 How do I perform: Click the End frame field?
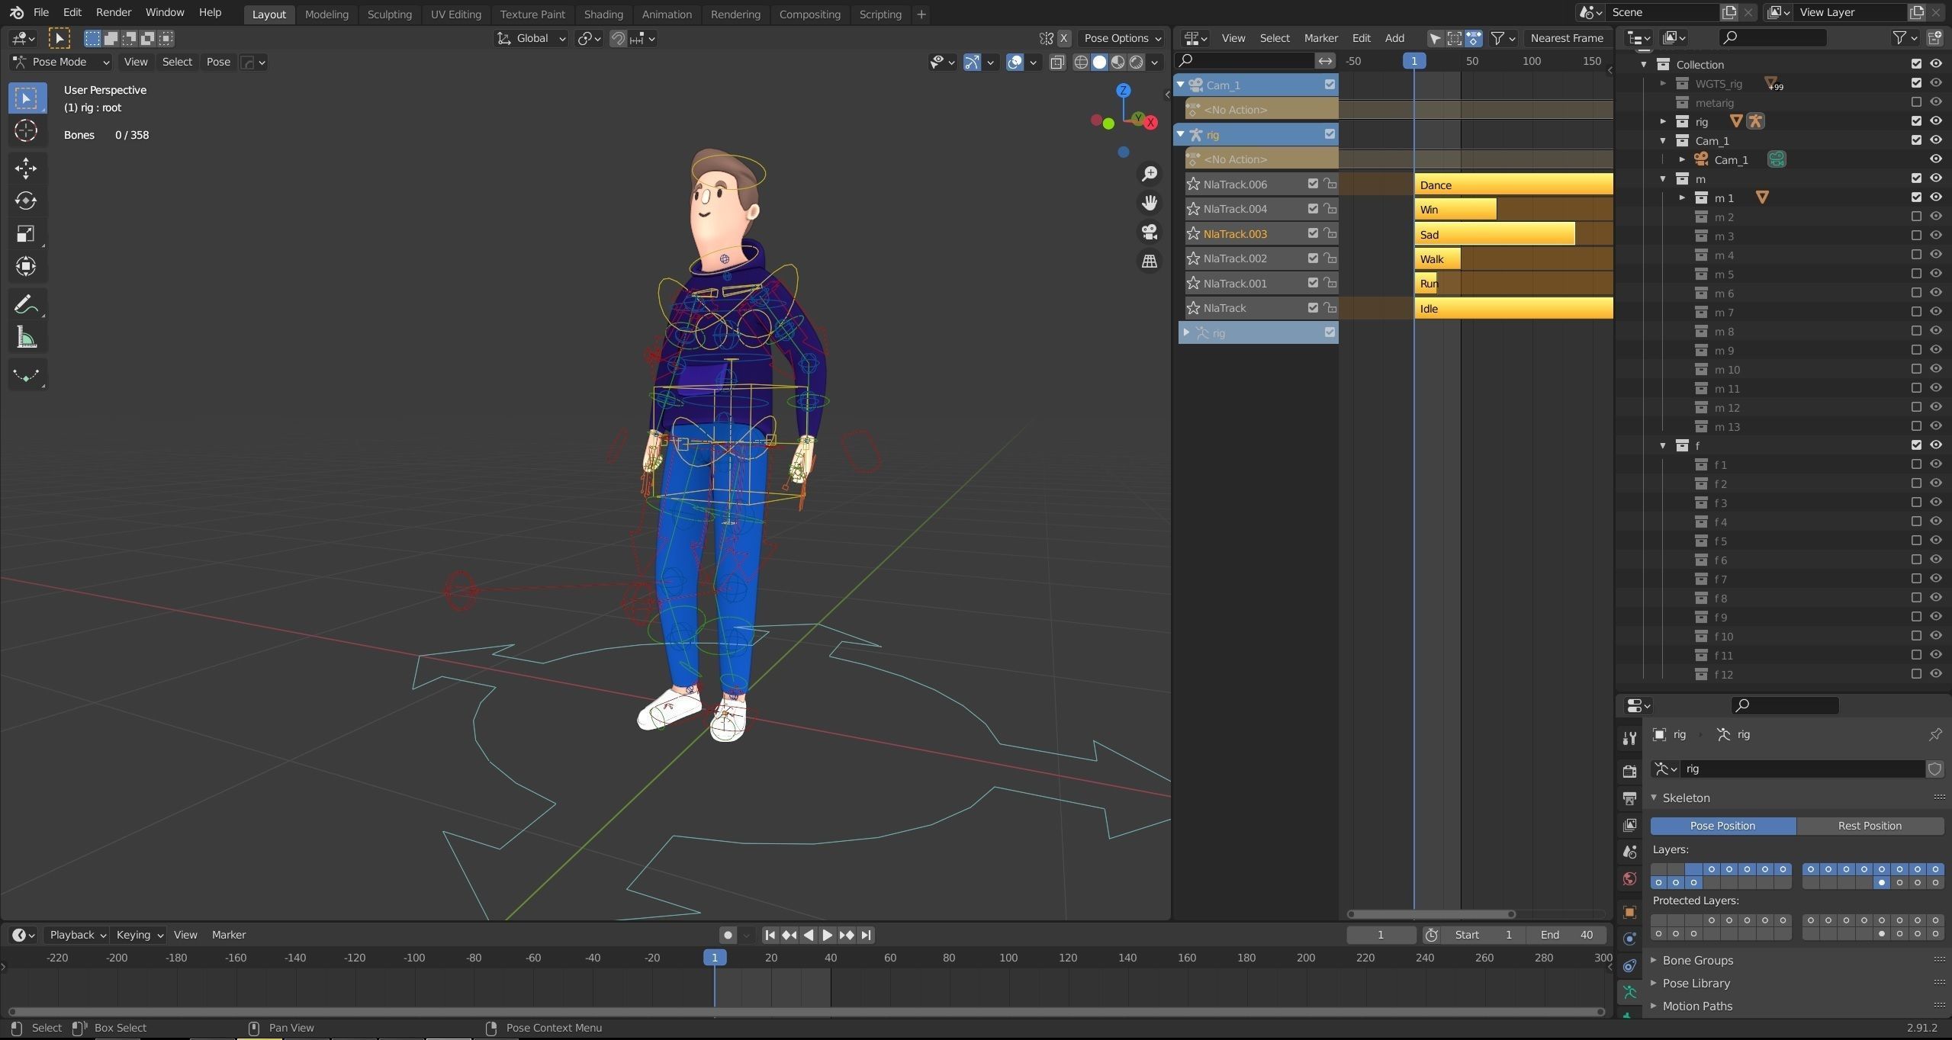[x=1567, y=935]
